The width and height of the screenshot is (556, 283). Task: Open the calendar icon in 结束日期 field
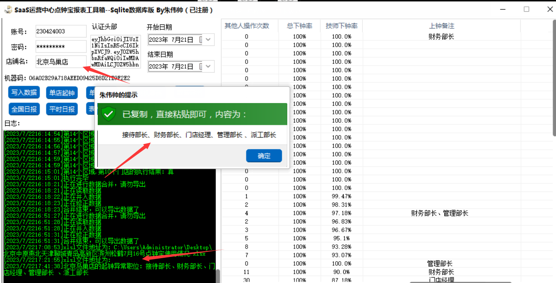click(x=201, y=66)
